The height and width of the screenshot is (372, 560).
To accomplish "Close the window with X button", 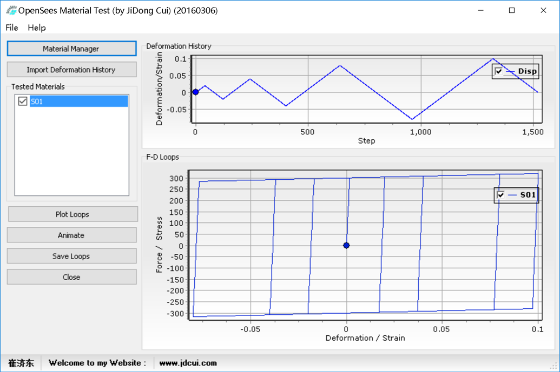I will click(543, 10).
